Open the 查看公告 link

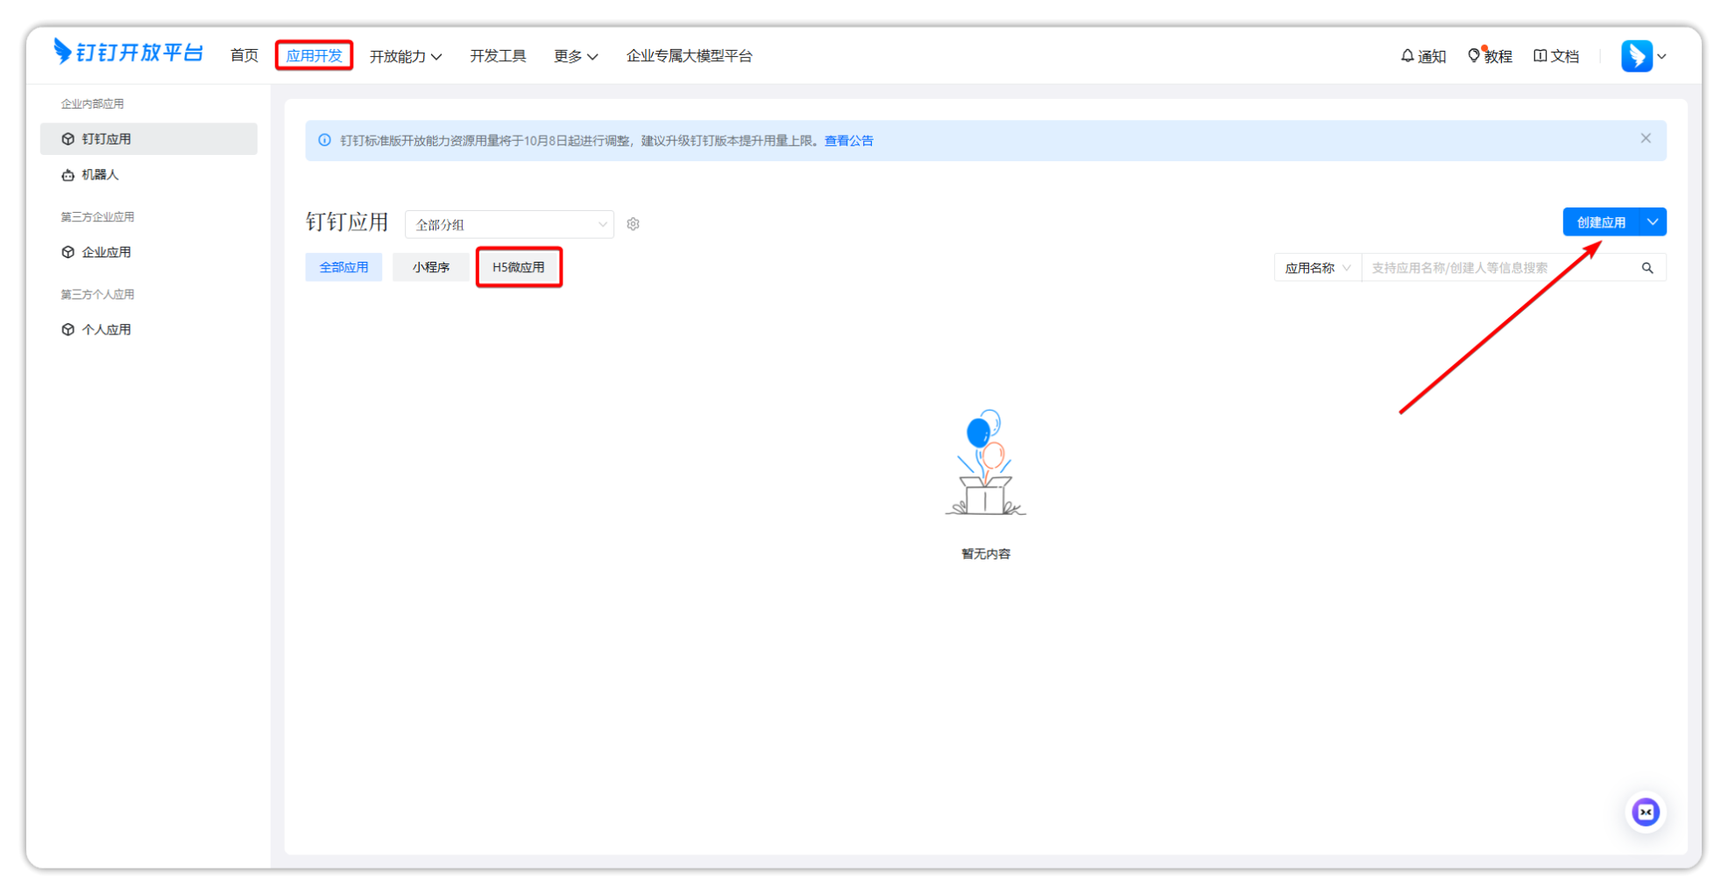(x=848, y=141)
